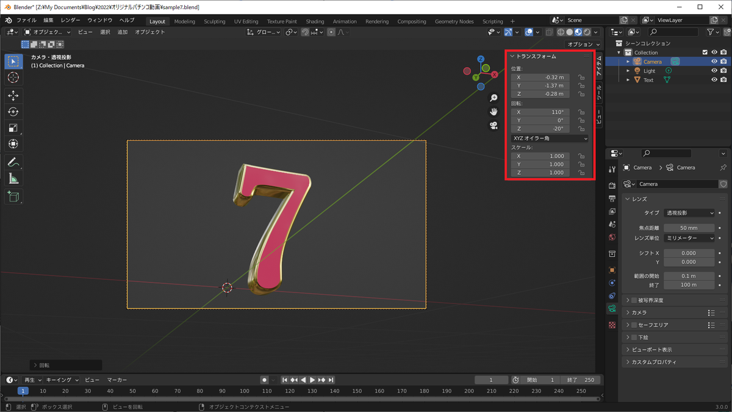Switch to the Geometry Nodes workspace tab
Screen dimensions: 732x412
454,21
